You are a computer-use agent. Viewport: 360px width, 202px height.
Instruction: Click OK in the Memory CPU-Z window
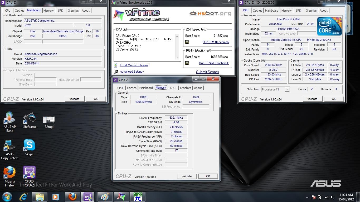[208, 176]
